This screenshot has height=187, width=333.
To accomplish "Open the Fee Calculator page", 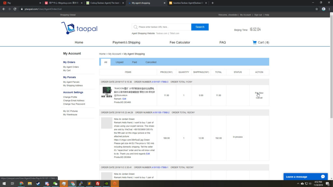I will (180, 43).
